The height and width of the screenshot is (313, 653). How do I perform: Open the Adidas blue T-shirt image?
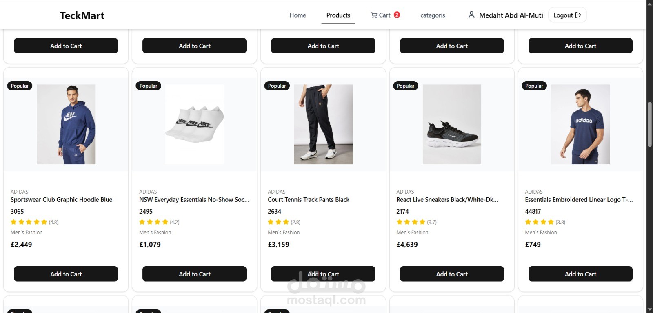tap(580, 124)
